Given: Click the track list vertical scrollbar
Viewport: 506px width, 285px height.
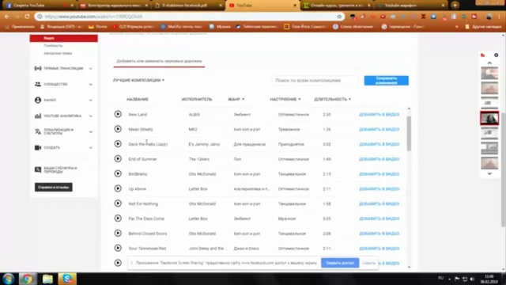Looking at the screenshot, I should tap(409, 134).
